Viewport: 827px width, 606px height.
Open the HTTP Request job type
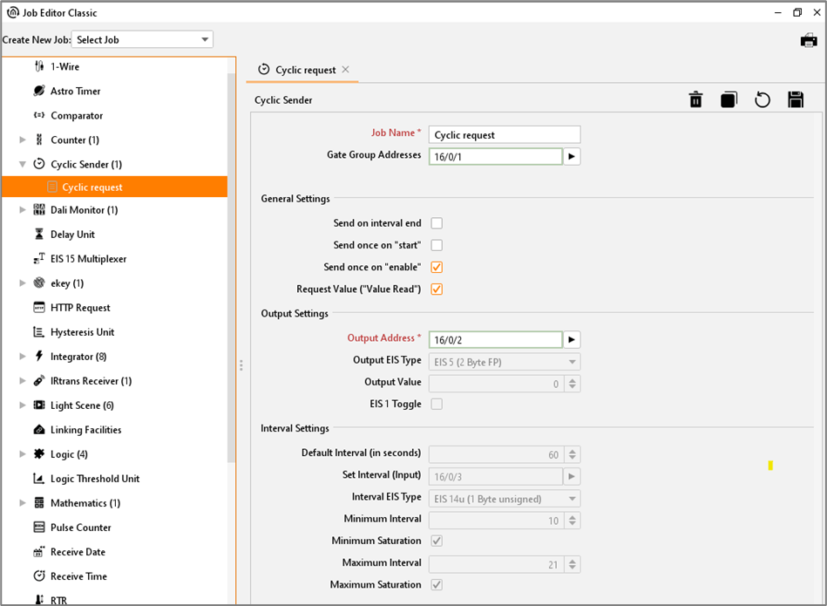pyautogui.click(x=80, y=308)
